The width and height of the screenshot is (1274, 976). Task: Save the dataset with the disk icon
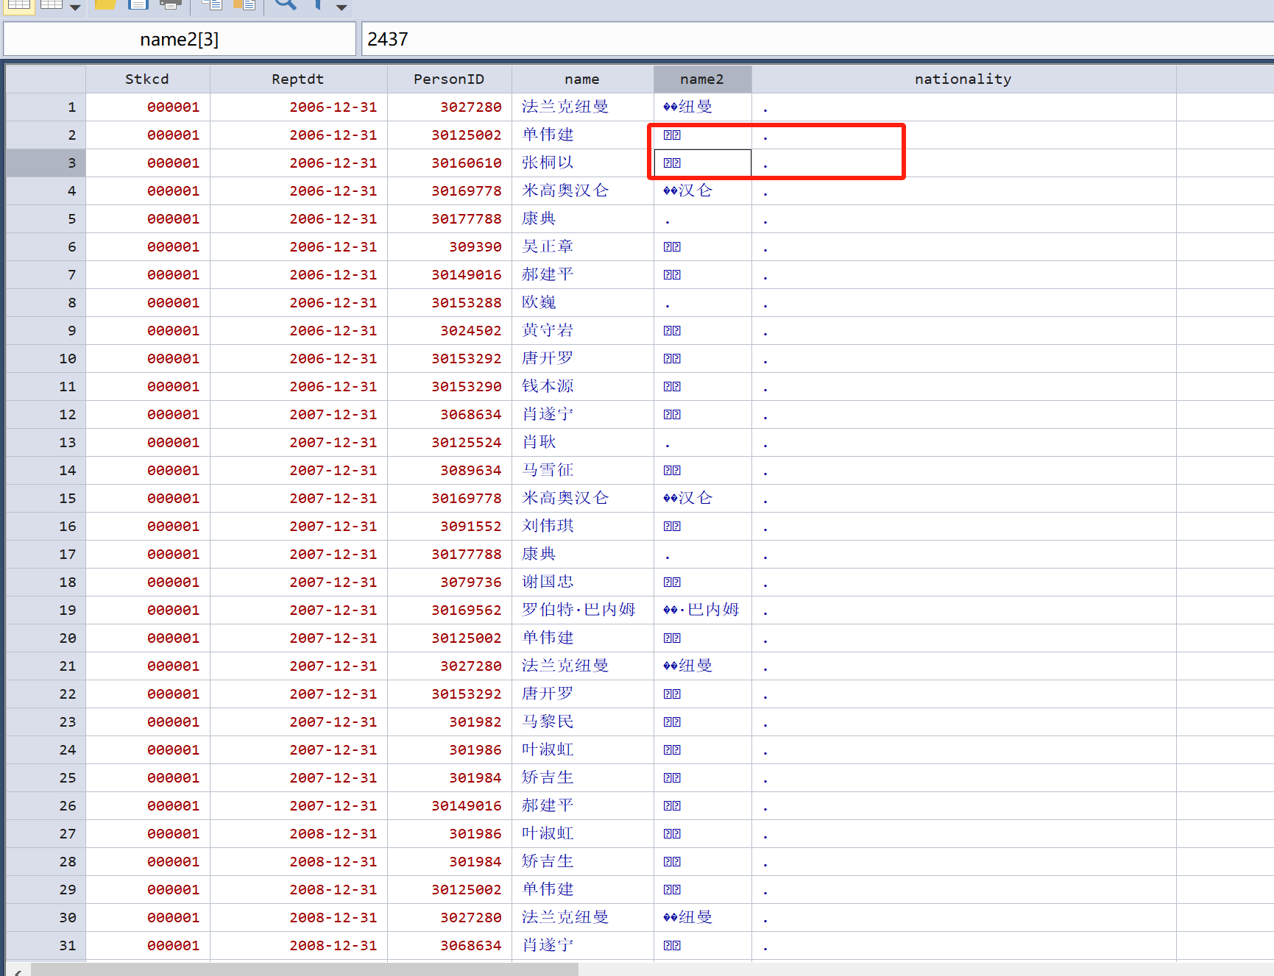(138, 4)
